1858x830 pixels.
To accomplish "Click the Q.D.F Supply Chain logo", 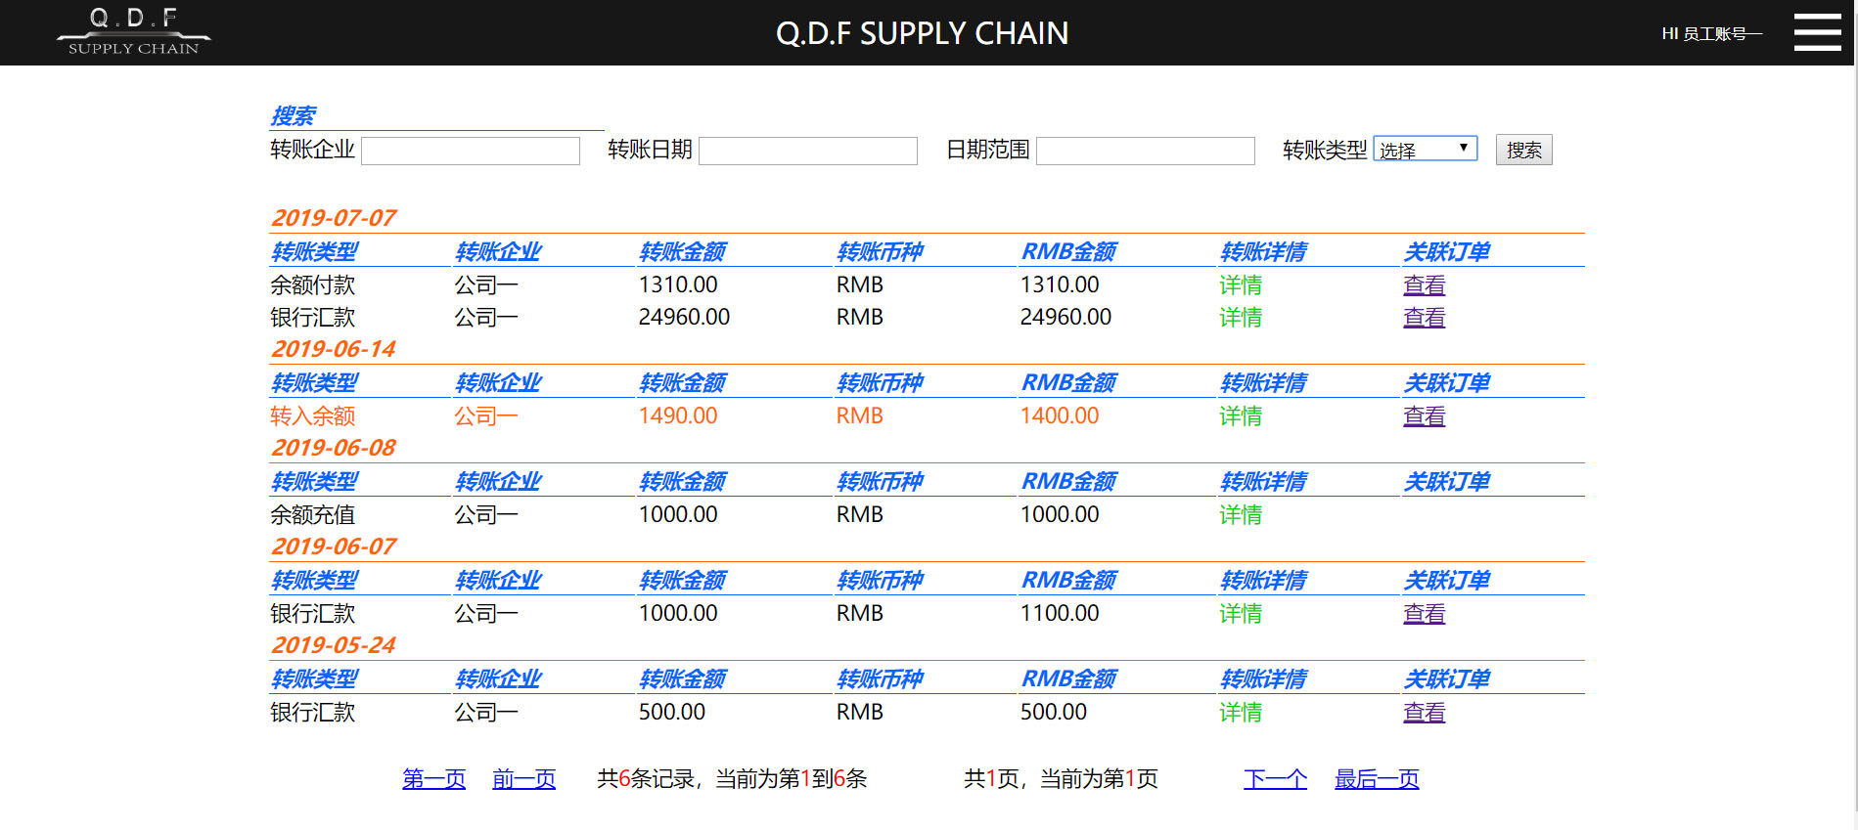I will [x=134, y=32].
